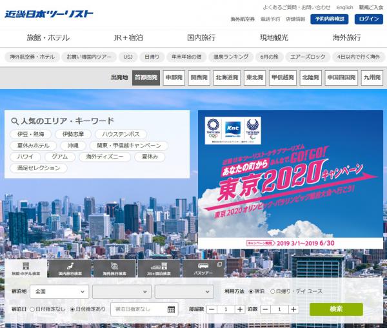Open JR+宿泊 main menu

(128, 38)
